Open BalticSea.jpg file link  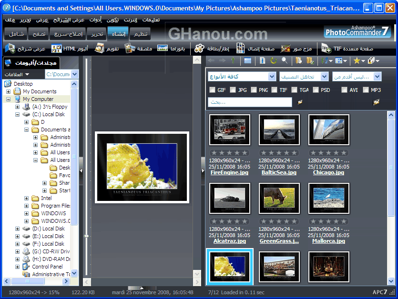point(279,172)
